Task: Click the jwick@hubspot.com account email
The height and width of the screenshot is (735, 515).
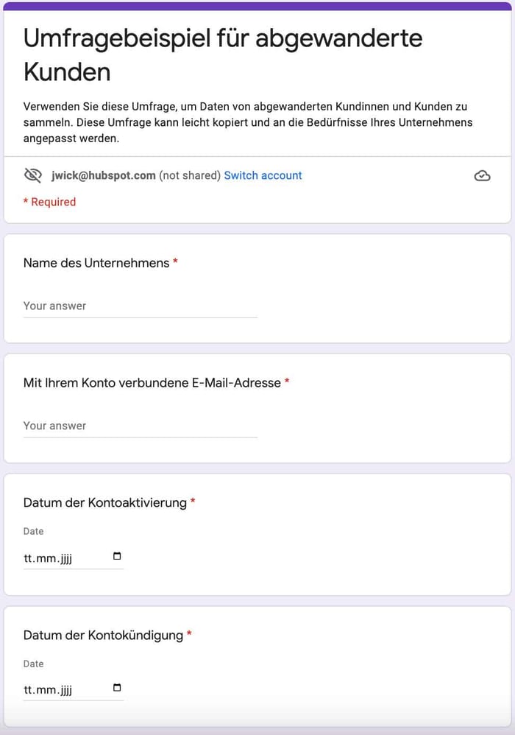Action: tap(104, 175)
